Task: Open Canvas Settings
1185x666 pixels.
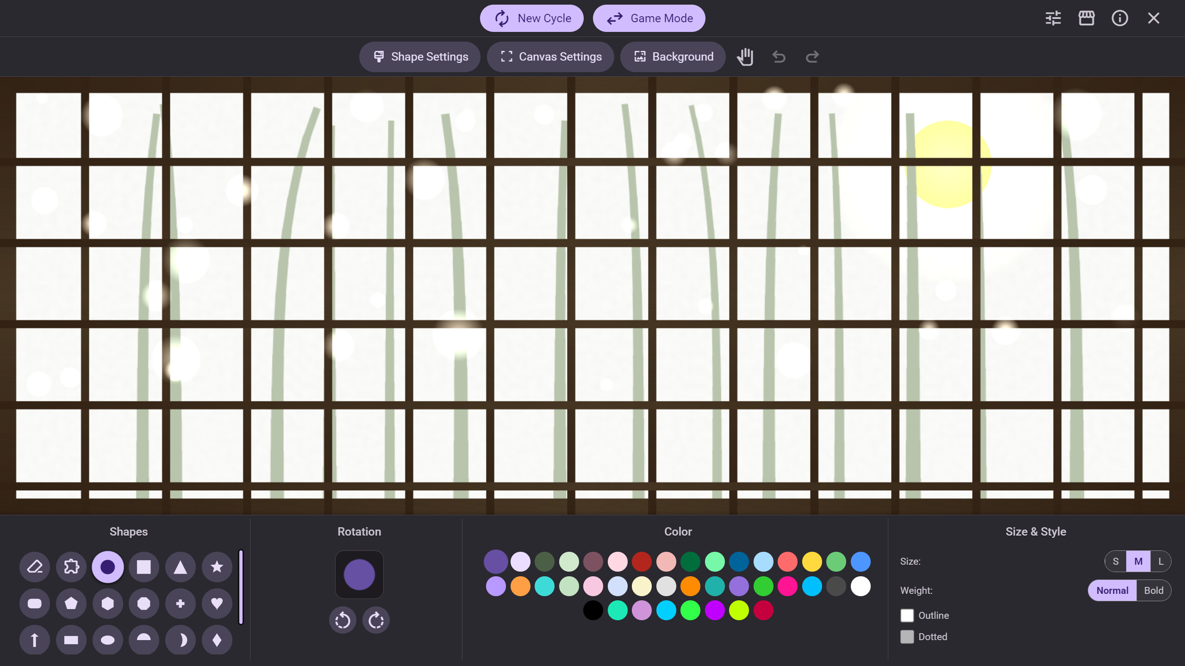Action: tap(550, 56)
